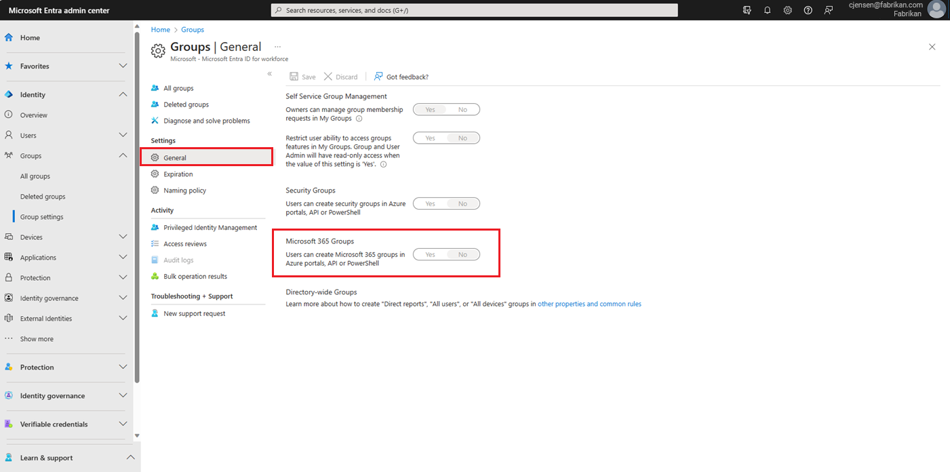Open the portal settings gear
950x472 pixels.
coord(787,10)
